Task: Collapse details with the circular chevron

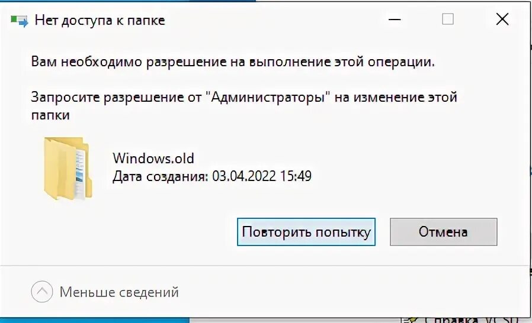Action: coord(41,292)
